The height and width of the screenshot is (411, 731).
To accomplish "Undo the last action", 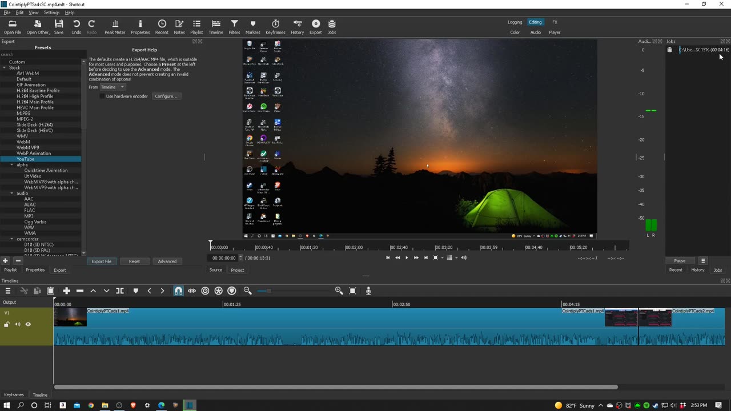I will coord(76,26).
